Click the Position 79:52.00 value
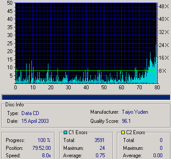Image resolution: width=171 pixels, height=159 pixels. [x=41, y=148]
